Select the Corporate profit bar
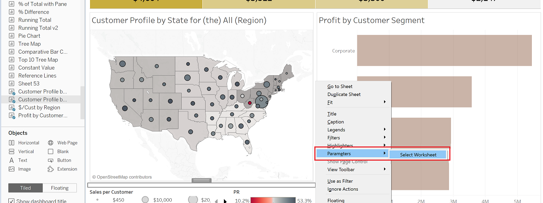Viewport: 543px width, 203px height. pyautogui.click(x=444, y=51)
